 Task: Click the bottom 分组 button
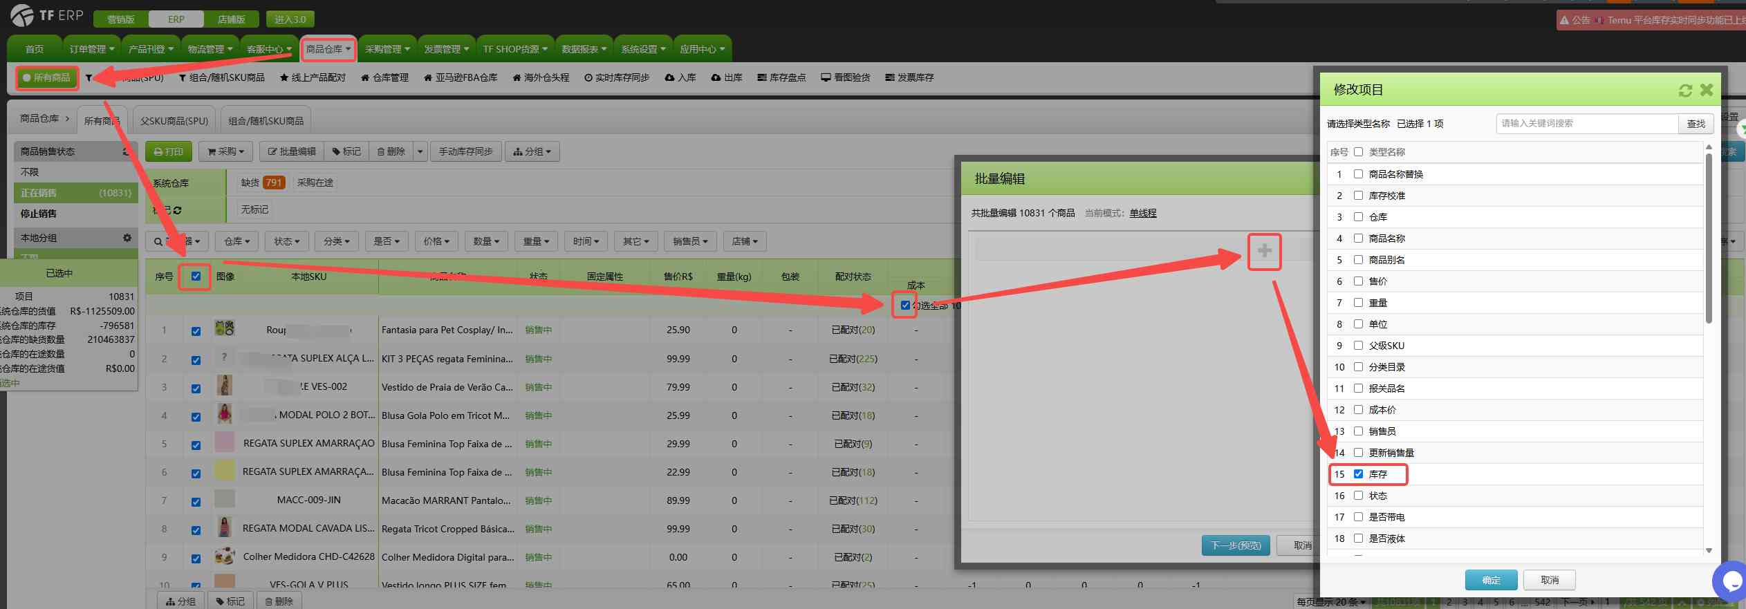(x=180, y=601)
